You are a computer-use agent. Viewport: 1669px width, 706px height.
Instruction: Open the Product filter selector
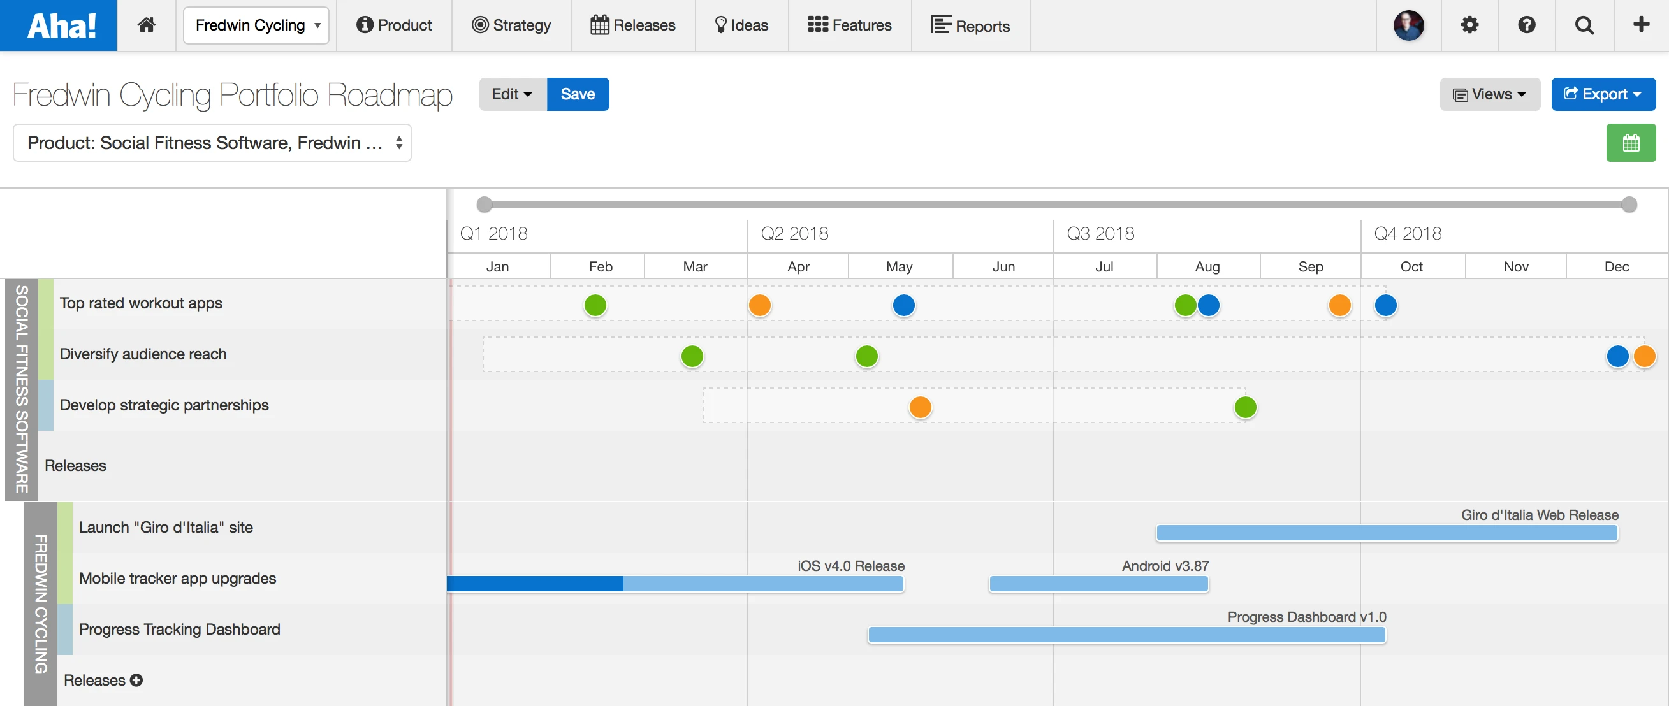tap(212, 143)
